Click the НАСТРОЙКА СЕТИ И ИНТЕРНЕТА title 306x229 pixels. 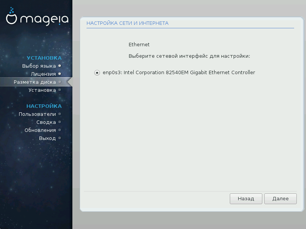pyautogui.click(x=128, y=23)
